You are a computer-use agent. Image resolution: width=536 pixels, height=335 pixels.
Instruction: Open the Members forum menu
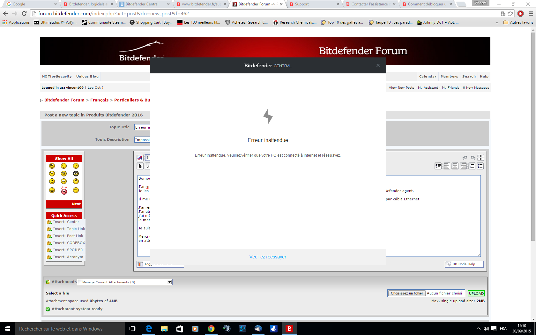[x=449, y=77]
